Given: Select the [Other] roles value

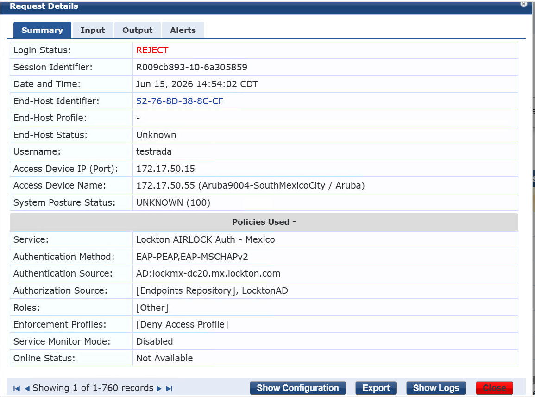Looking at the screenshot, I should (152, 308).
